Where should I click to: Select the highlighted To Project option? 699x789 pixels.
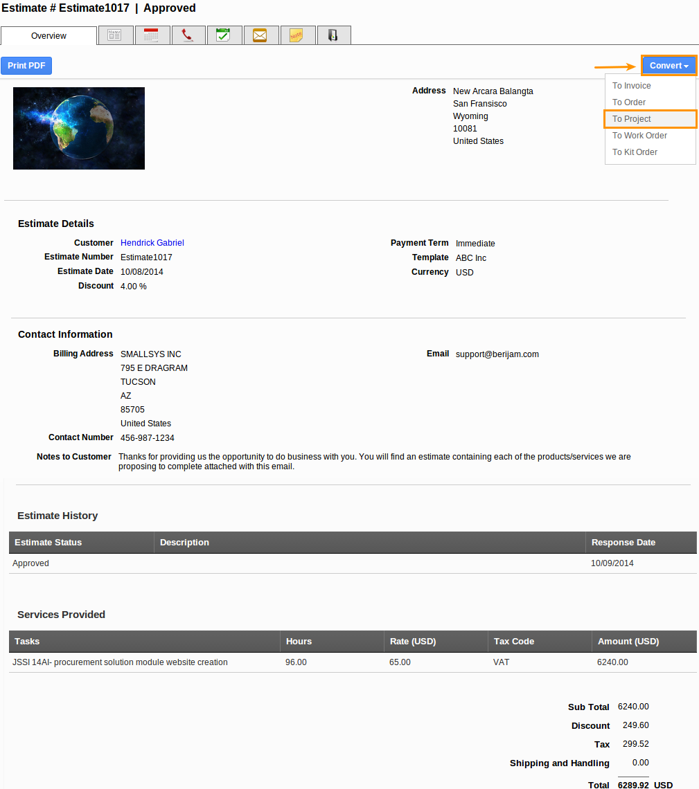click(630, 118)
